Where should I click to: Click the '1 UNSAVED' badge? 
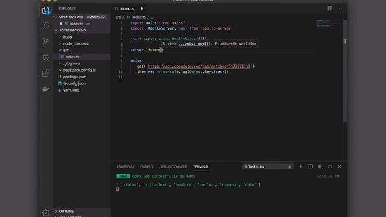click(x=96, y=17)
